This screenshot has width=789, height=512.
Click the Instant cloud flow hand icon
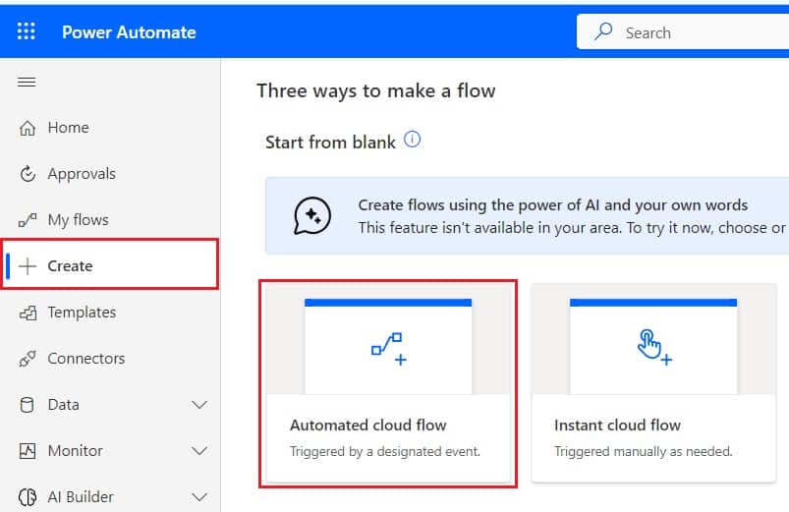(x=654, y=347)
